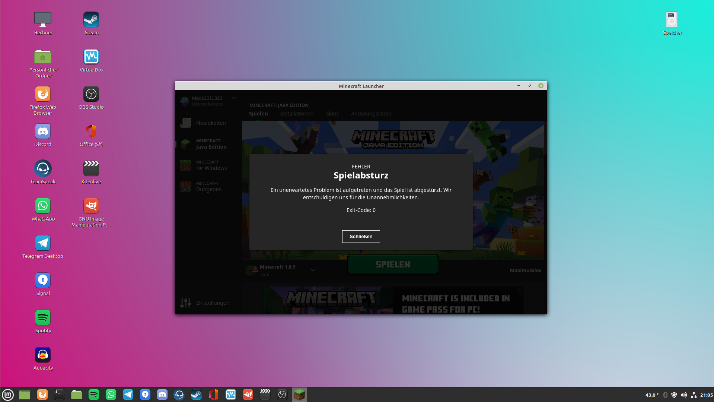
Task: Maximize the Minecraft Launcher window
Action: (x=530, y=86)
